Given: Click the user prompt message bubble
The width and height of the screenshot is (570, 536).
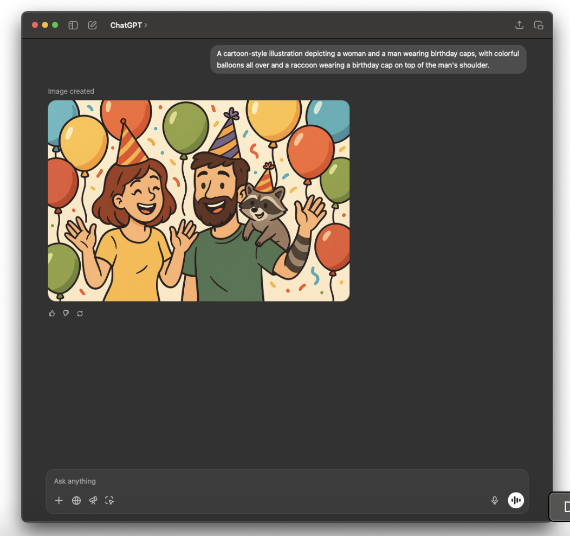Looking at the screenshot, I should pyautogui.click(x=368, y=59).
